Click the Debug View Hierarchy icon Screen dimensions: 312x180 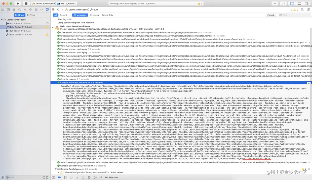[x=89, y=177]
